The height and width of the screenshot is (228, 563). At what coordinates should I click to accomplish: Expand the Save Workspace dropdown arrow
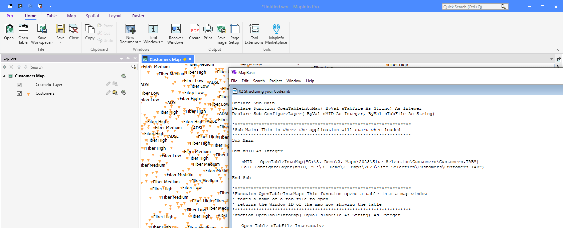click(x=52, y=42)
